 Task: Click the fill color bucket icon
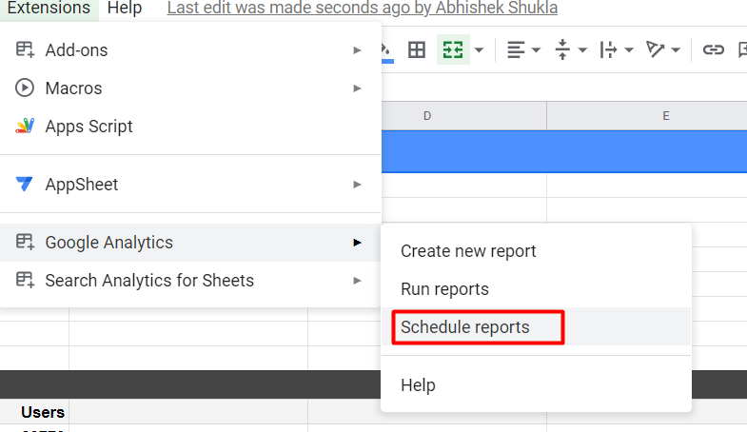coord(387,51)
